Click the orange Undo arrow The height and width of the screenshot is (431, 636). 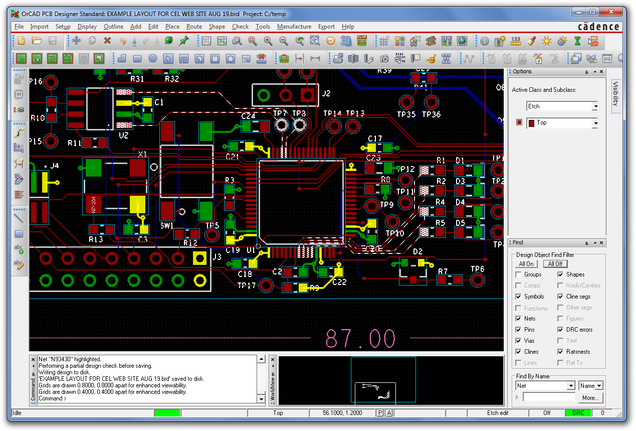[122, 41]
